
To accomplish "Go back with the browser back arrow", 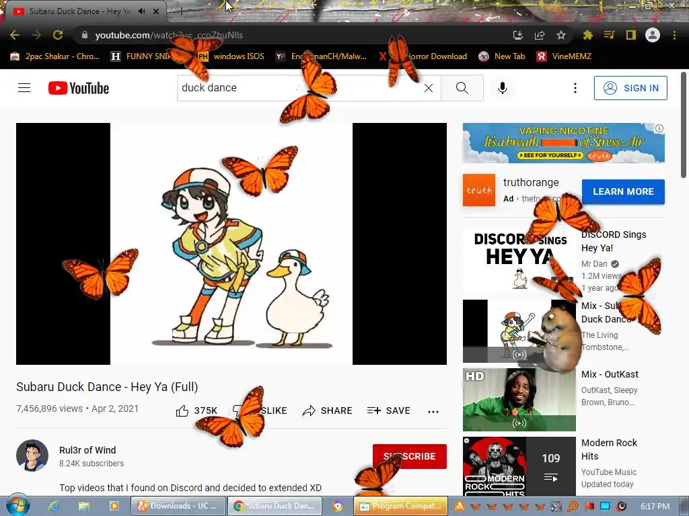I will click(15, 35).
